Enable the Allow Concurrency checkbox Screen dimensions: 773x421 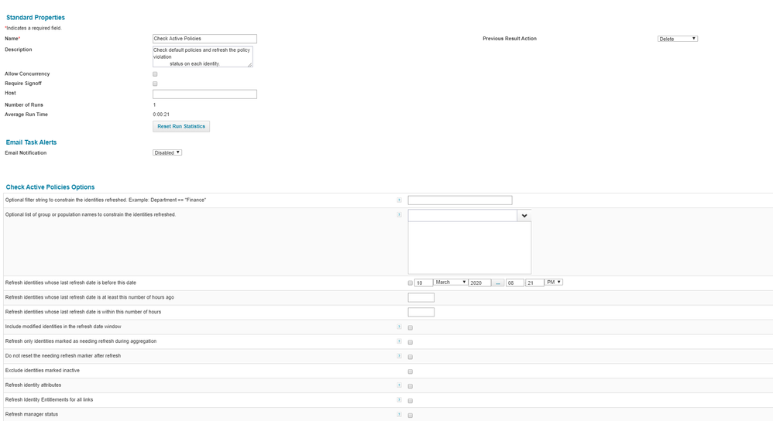[x=155, y=74]
